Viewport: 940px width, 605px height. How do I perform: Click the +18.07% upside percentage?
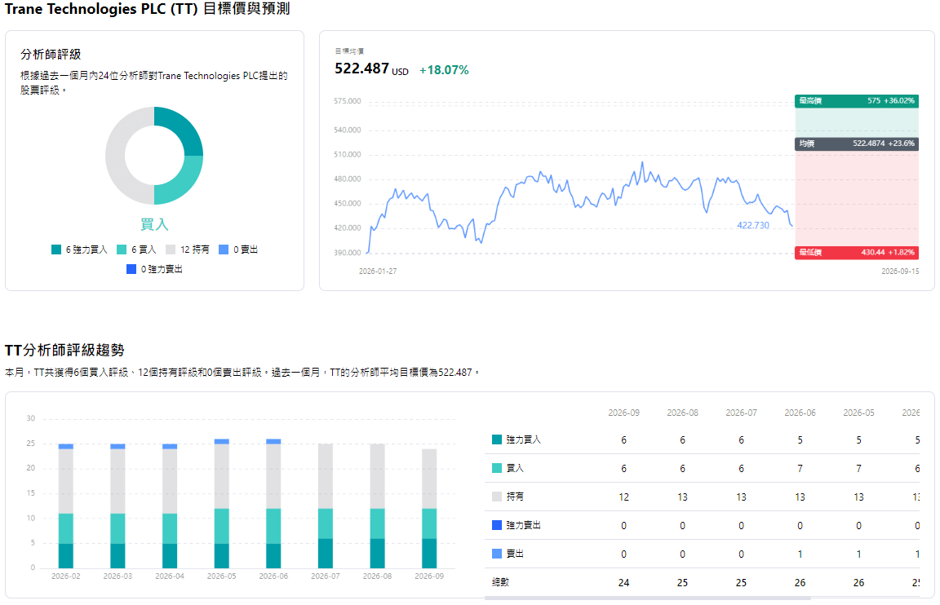click(x=444, y=70)
